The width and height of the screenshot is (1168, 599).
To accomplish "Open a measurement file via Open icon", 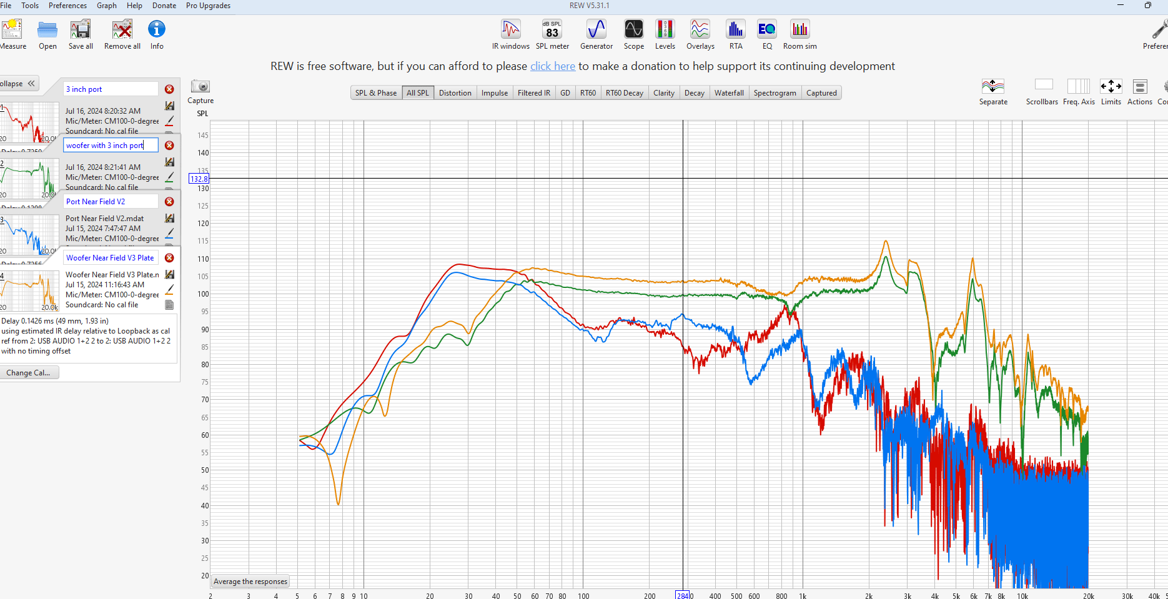I will coord(47,29).
